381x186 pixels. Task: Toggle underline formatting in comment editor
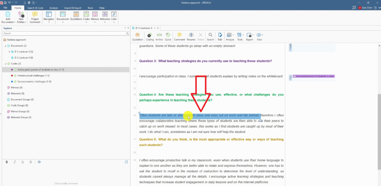coord(23,162)
